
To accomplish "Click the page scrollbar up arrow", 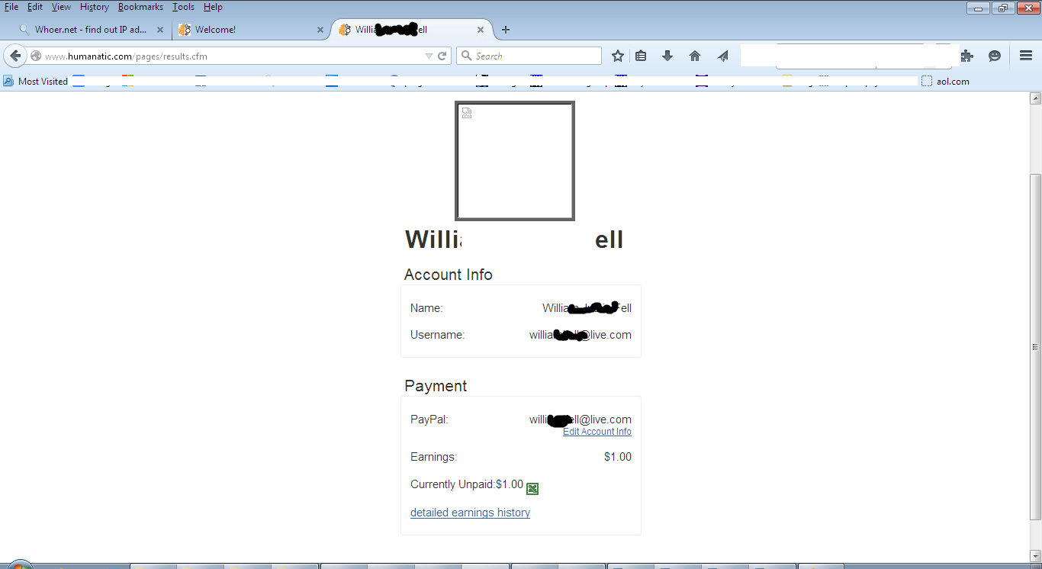I will (1035, 98).
